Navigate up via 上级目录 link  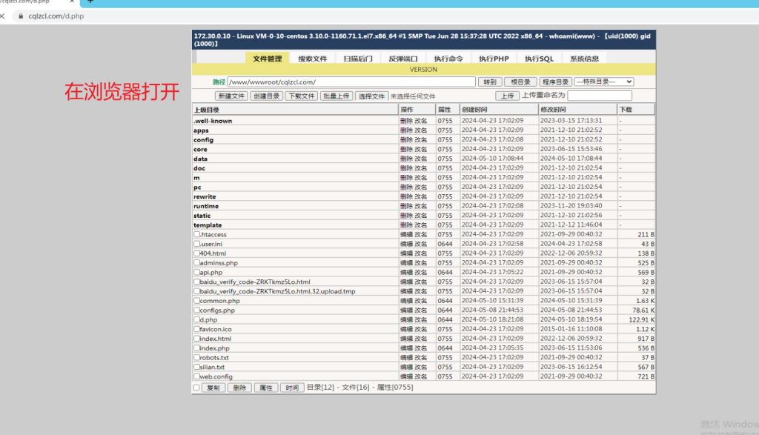(206, 110)
